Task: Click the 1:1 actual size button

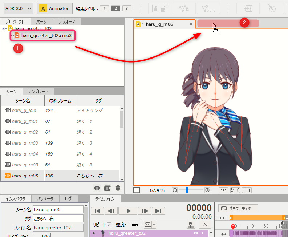Action: click(223, 190)
